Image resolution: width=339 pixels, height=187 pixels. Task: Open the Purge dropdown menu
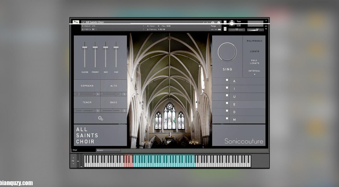click(x=216, y=26)
